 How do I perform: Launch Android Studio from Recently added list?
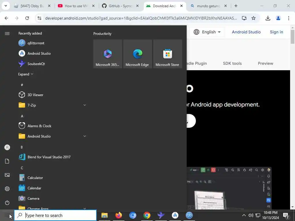(x=52, y=53)
